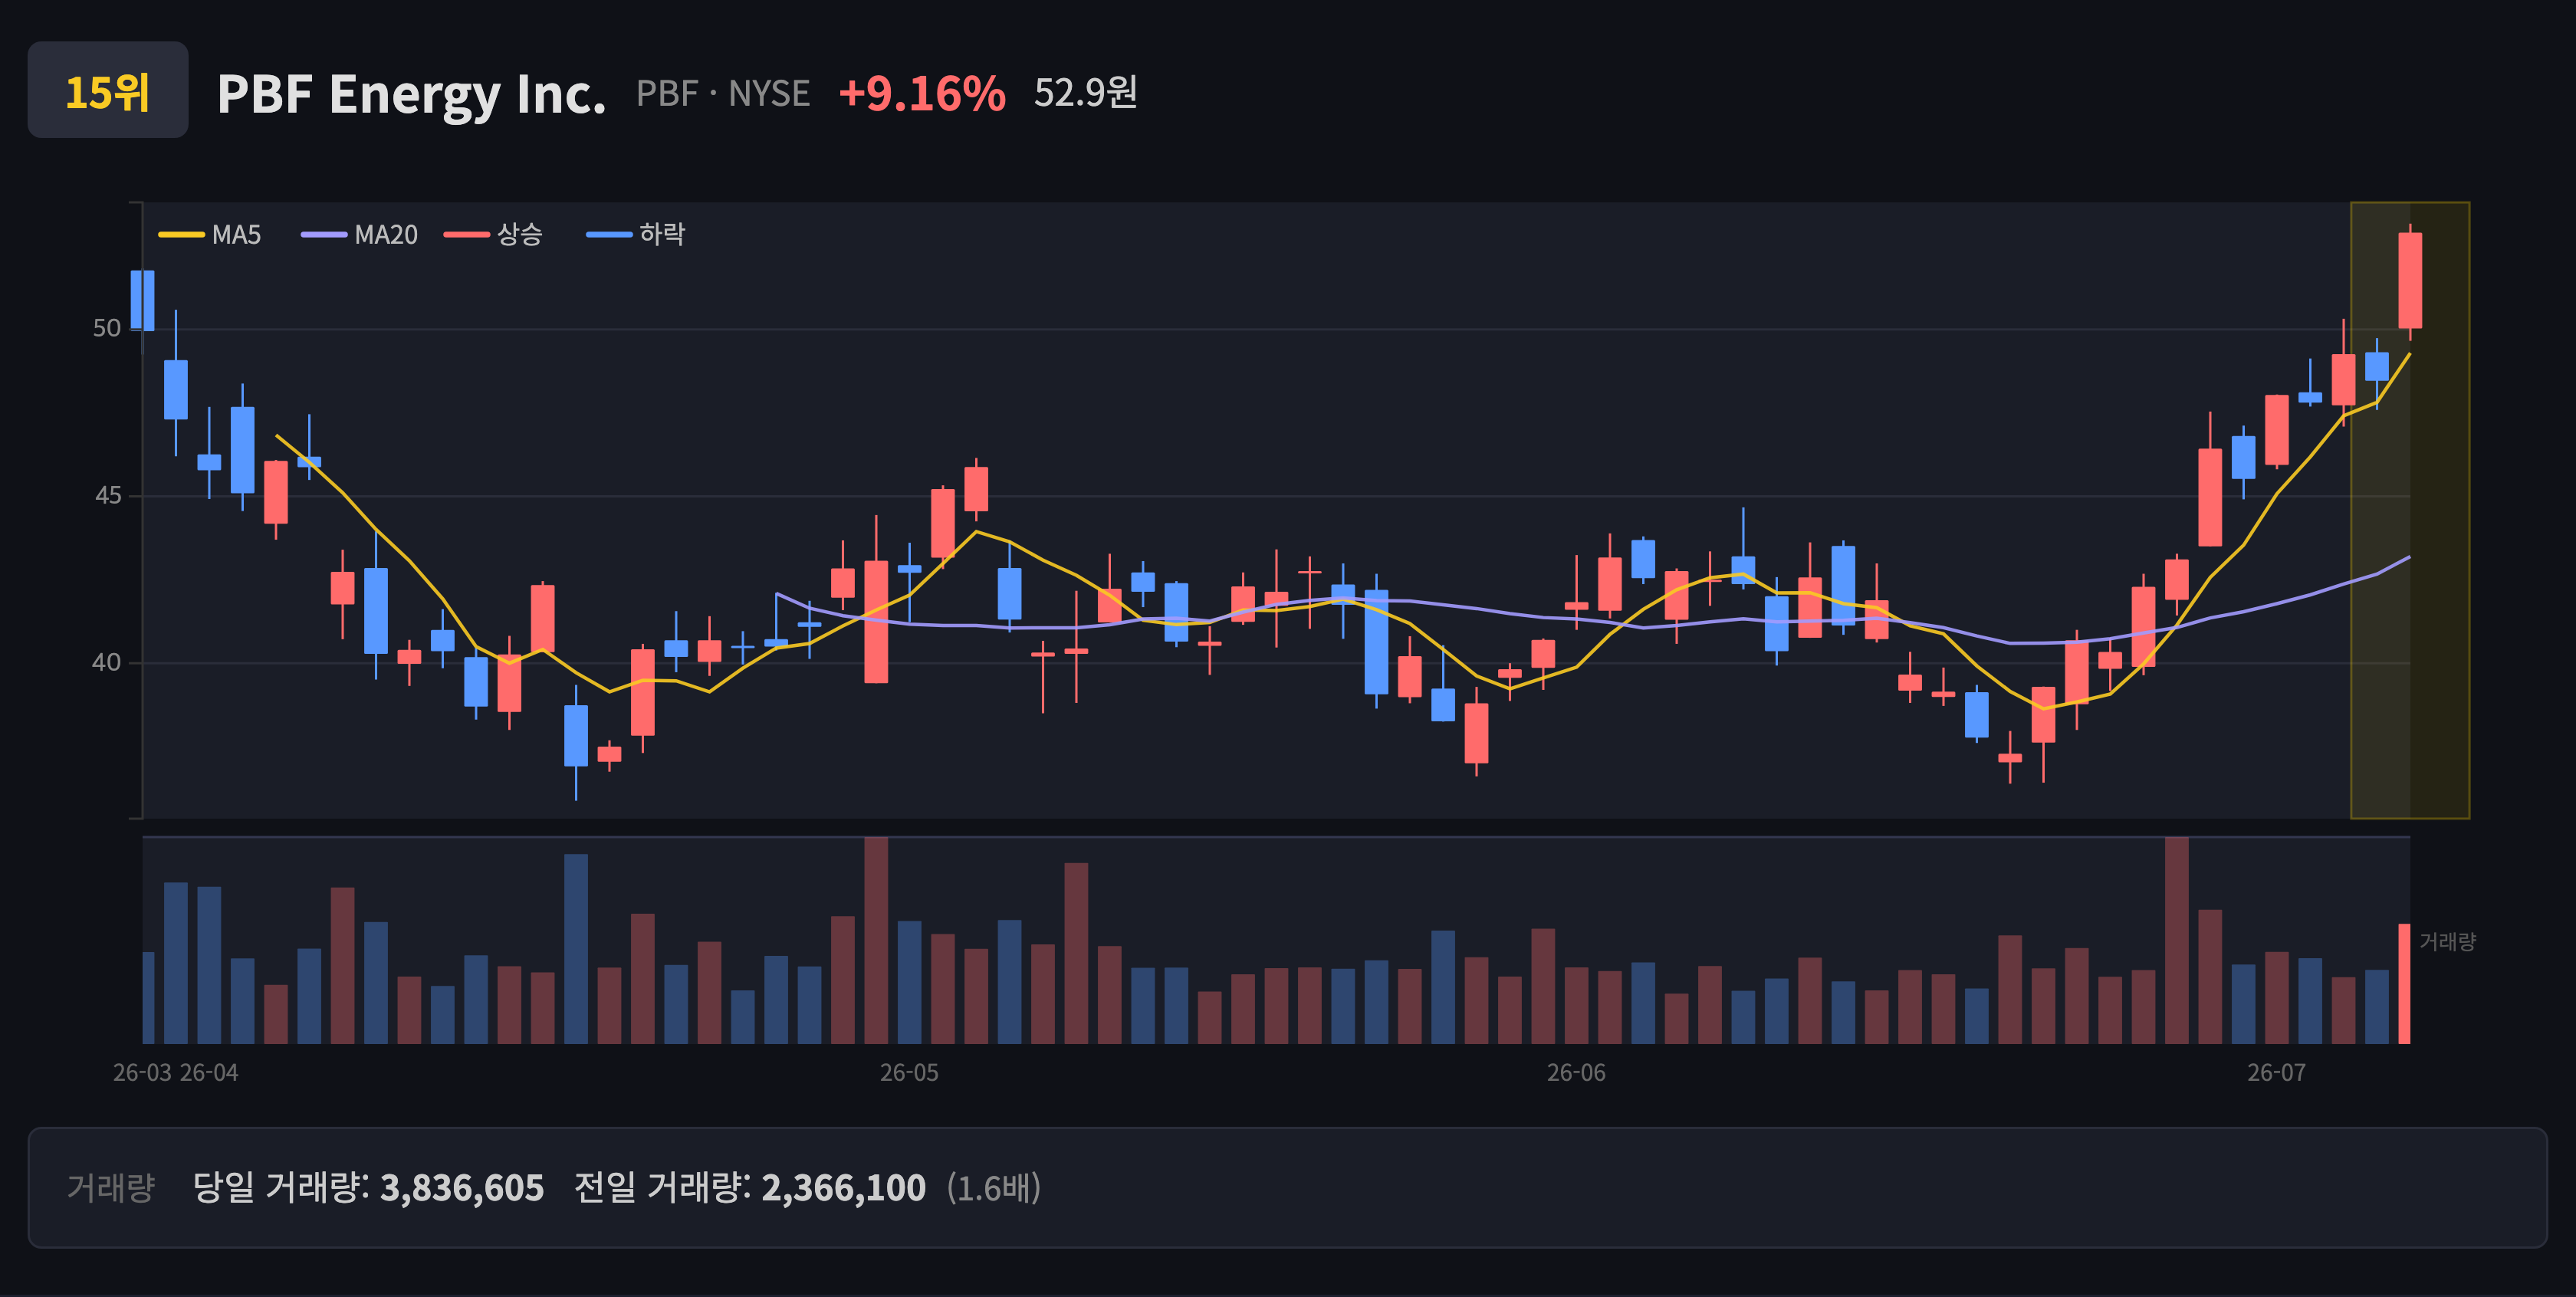This screenshot has height=1297, width=2576.
Task: Click the 거래량 heading in bottom panel
Action: 111,1188
